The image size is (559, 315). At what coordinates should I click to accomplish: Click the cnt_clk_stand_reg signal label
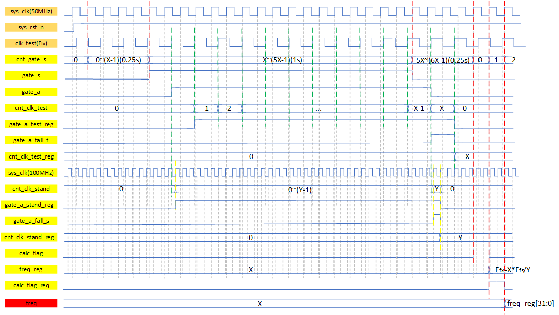[x=29, y=237]
